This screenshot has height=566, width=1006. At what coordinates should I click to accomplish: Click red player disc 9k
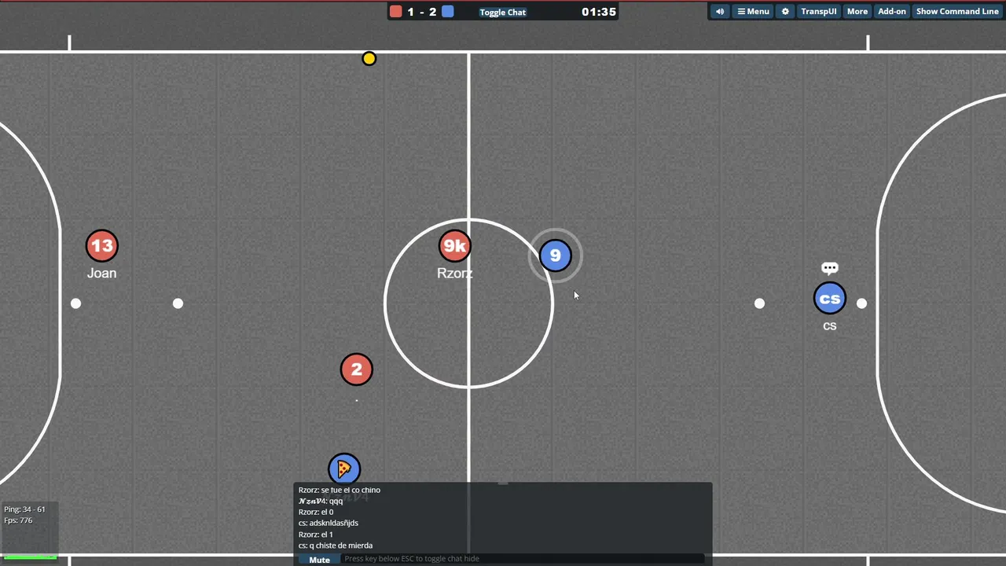[455, 246]
